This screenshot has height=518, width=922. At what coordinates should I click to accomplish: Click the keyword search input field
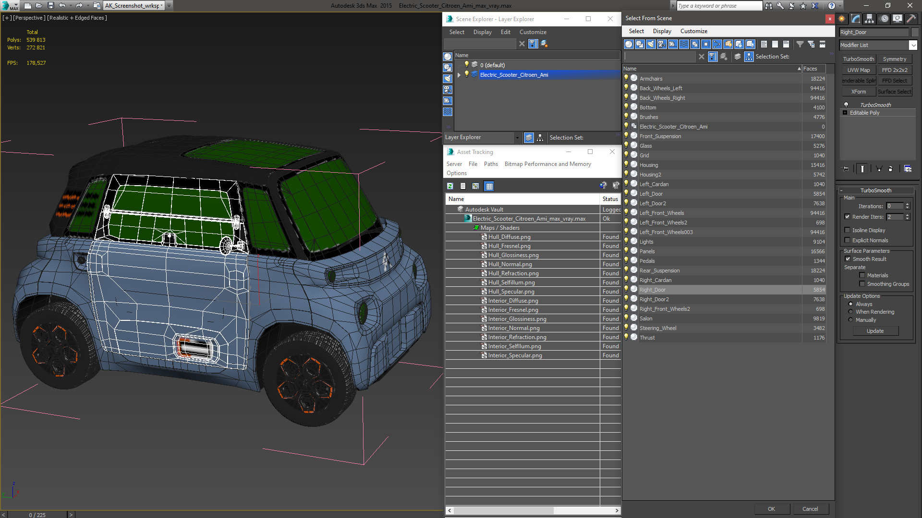(719, 6)
